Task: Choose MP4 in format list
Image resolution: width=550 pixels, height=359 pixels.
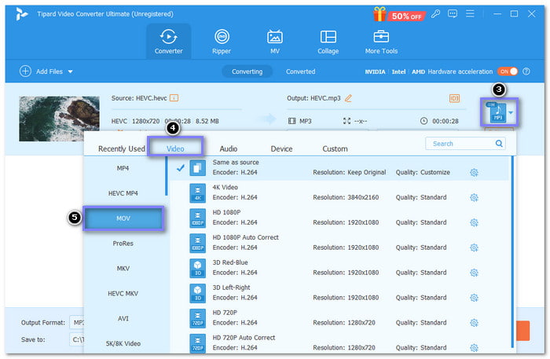Action: coord(123,168)
